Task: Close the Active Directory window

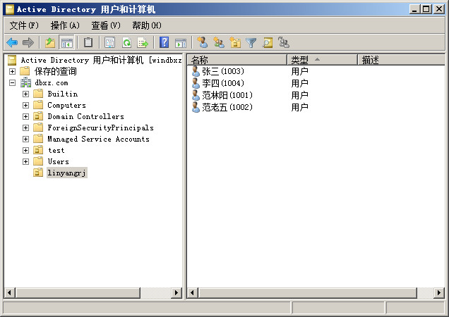Action: pyautogui.click(x=438, y=9)
